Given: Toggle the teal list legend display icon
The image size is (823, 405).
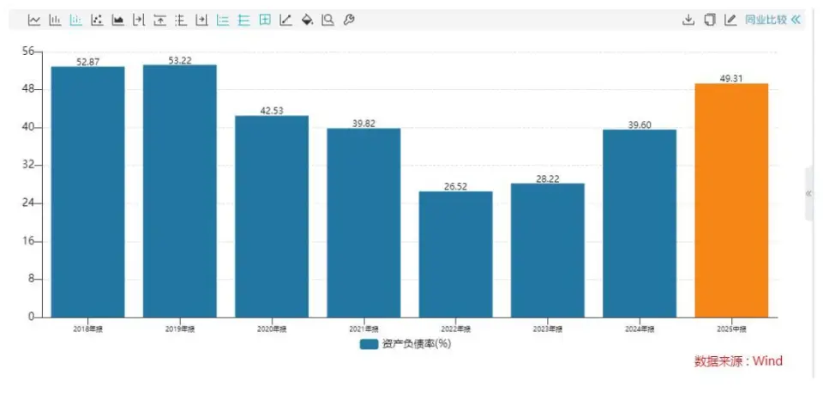Looking at the screenshot, I should (223, 20).
